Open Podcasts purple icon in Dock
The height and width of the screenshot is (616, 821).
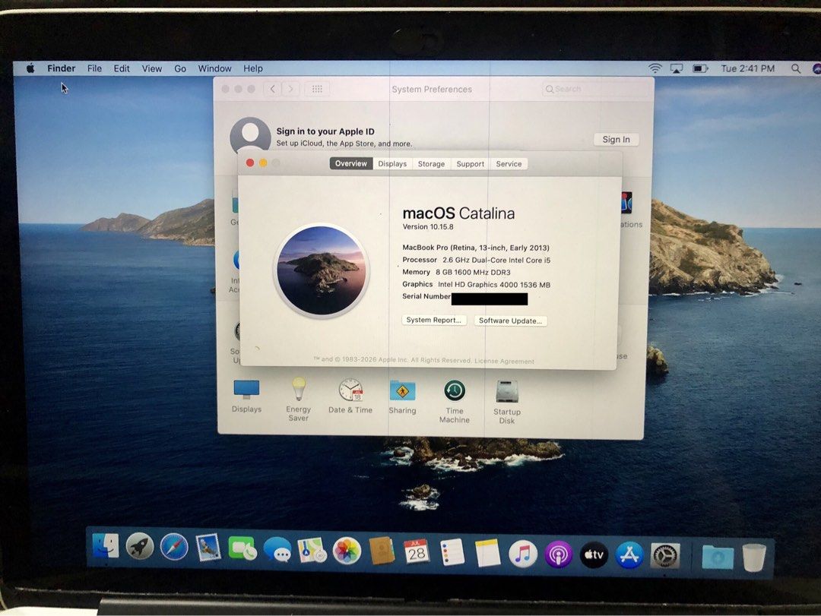(559, 554)
